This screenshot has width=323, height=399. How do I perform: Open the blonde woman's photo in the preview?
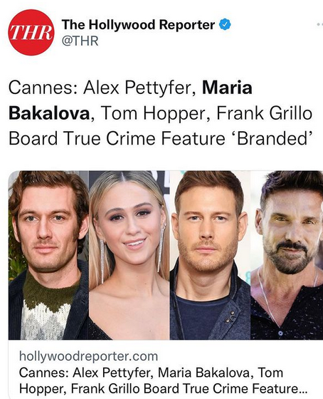pyautogui.click(x=129, y=255)
